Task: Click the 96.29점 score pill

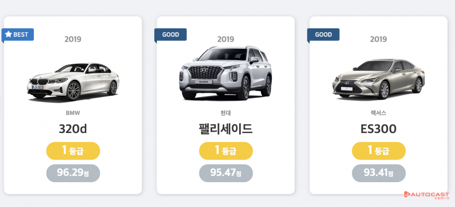Action: coord(73,173)
